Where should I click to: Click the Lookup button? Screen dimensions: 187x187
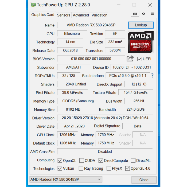pyautogui.click(x=141, y=25)
